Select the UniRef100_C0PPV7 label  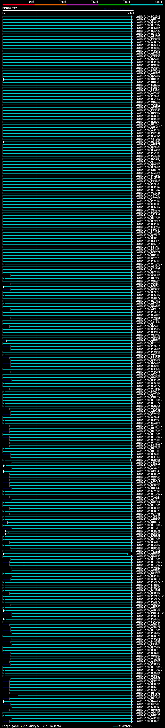[x=148, y=56]
